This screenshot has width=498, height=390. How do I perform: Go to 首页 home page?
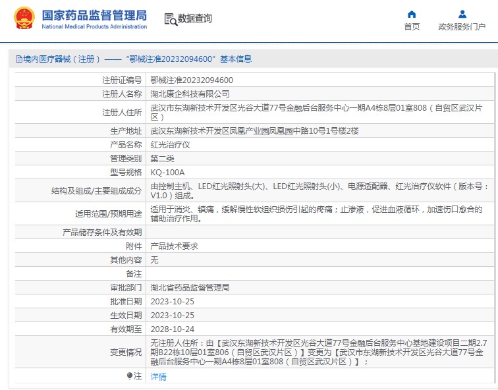tap(412, 26)
